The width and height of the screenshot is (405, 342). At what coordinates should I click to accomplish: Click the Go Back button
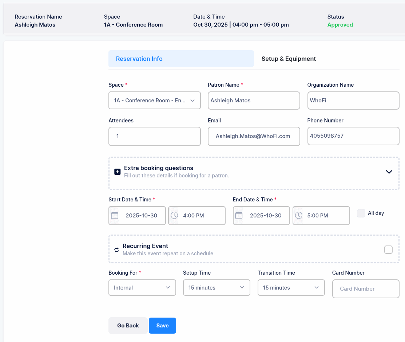pos(128,326)
